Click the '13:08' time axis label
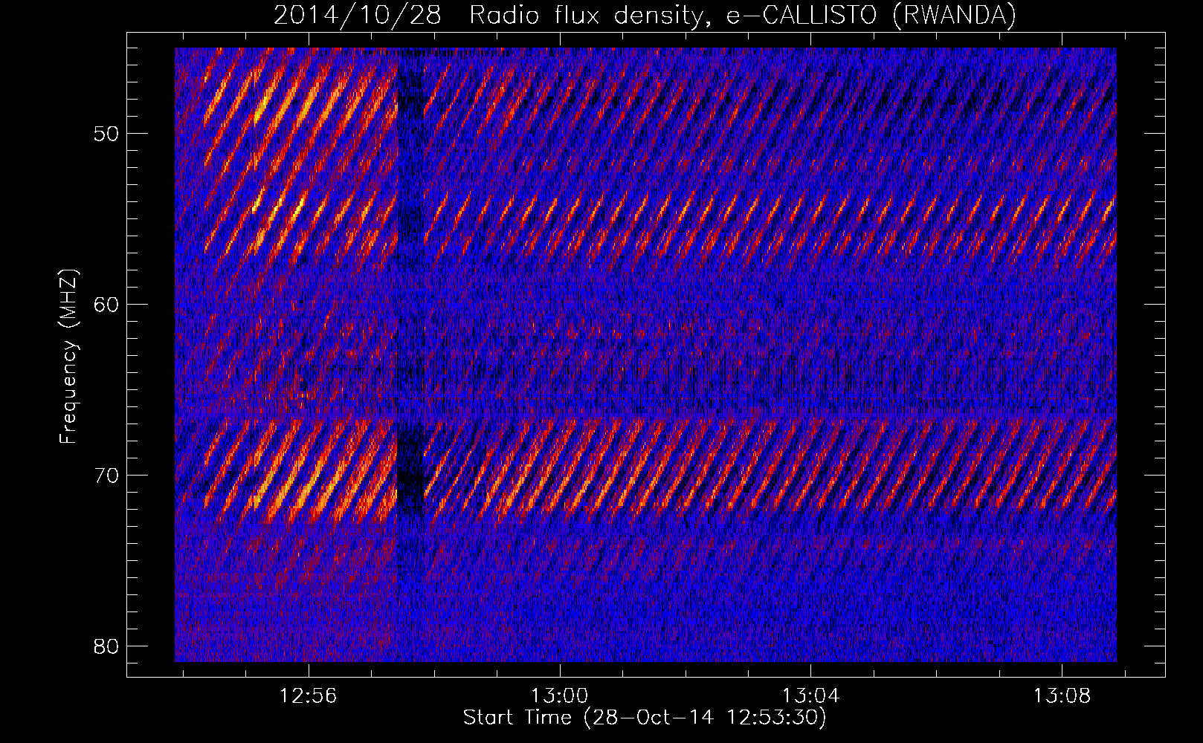This screenshot has width=1203, height=743. coord(1062,696)
